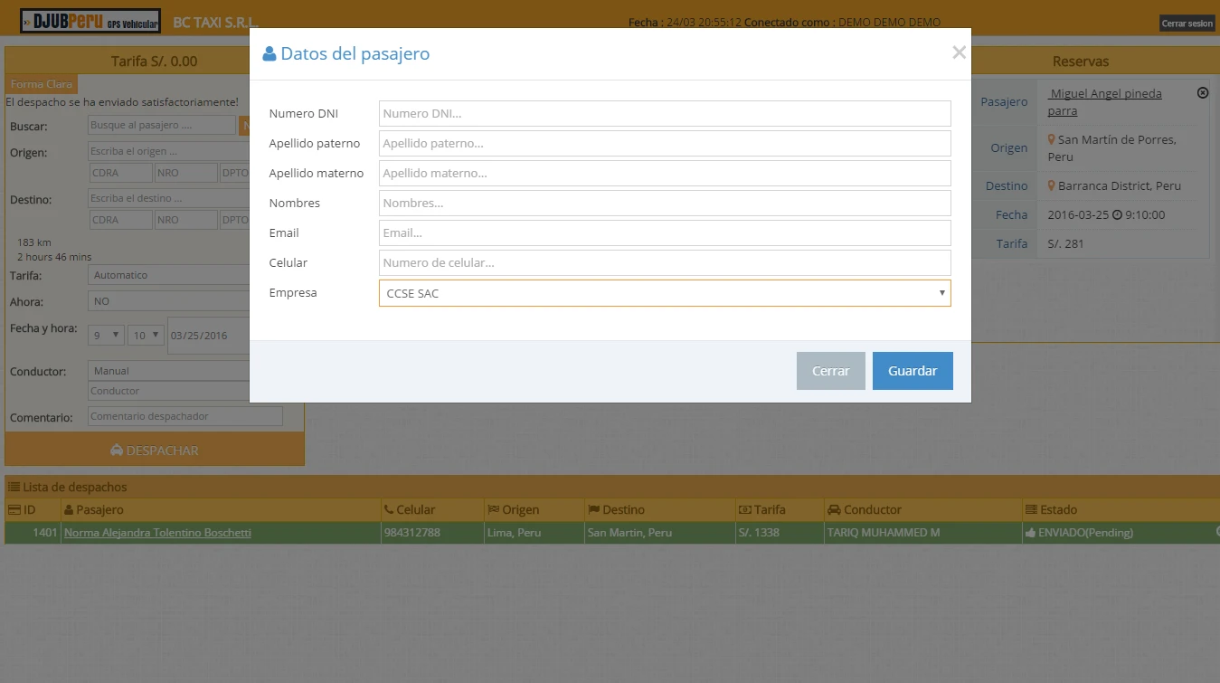This screenshot has width=1220, height=683.
Task: Click the remove icon on the reservation card
Action: coord(1203,93)
